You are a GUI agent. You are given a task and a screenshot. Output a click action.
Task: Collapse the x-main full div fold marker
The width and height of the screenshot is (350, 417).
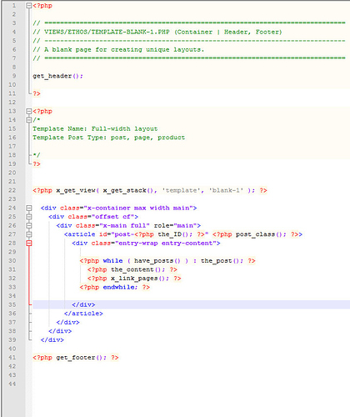(29, 226)
